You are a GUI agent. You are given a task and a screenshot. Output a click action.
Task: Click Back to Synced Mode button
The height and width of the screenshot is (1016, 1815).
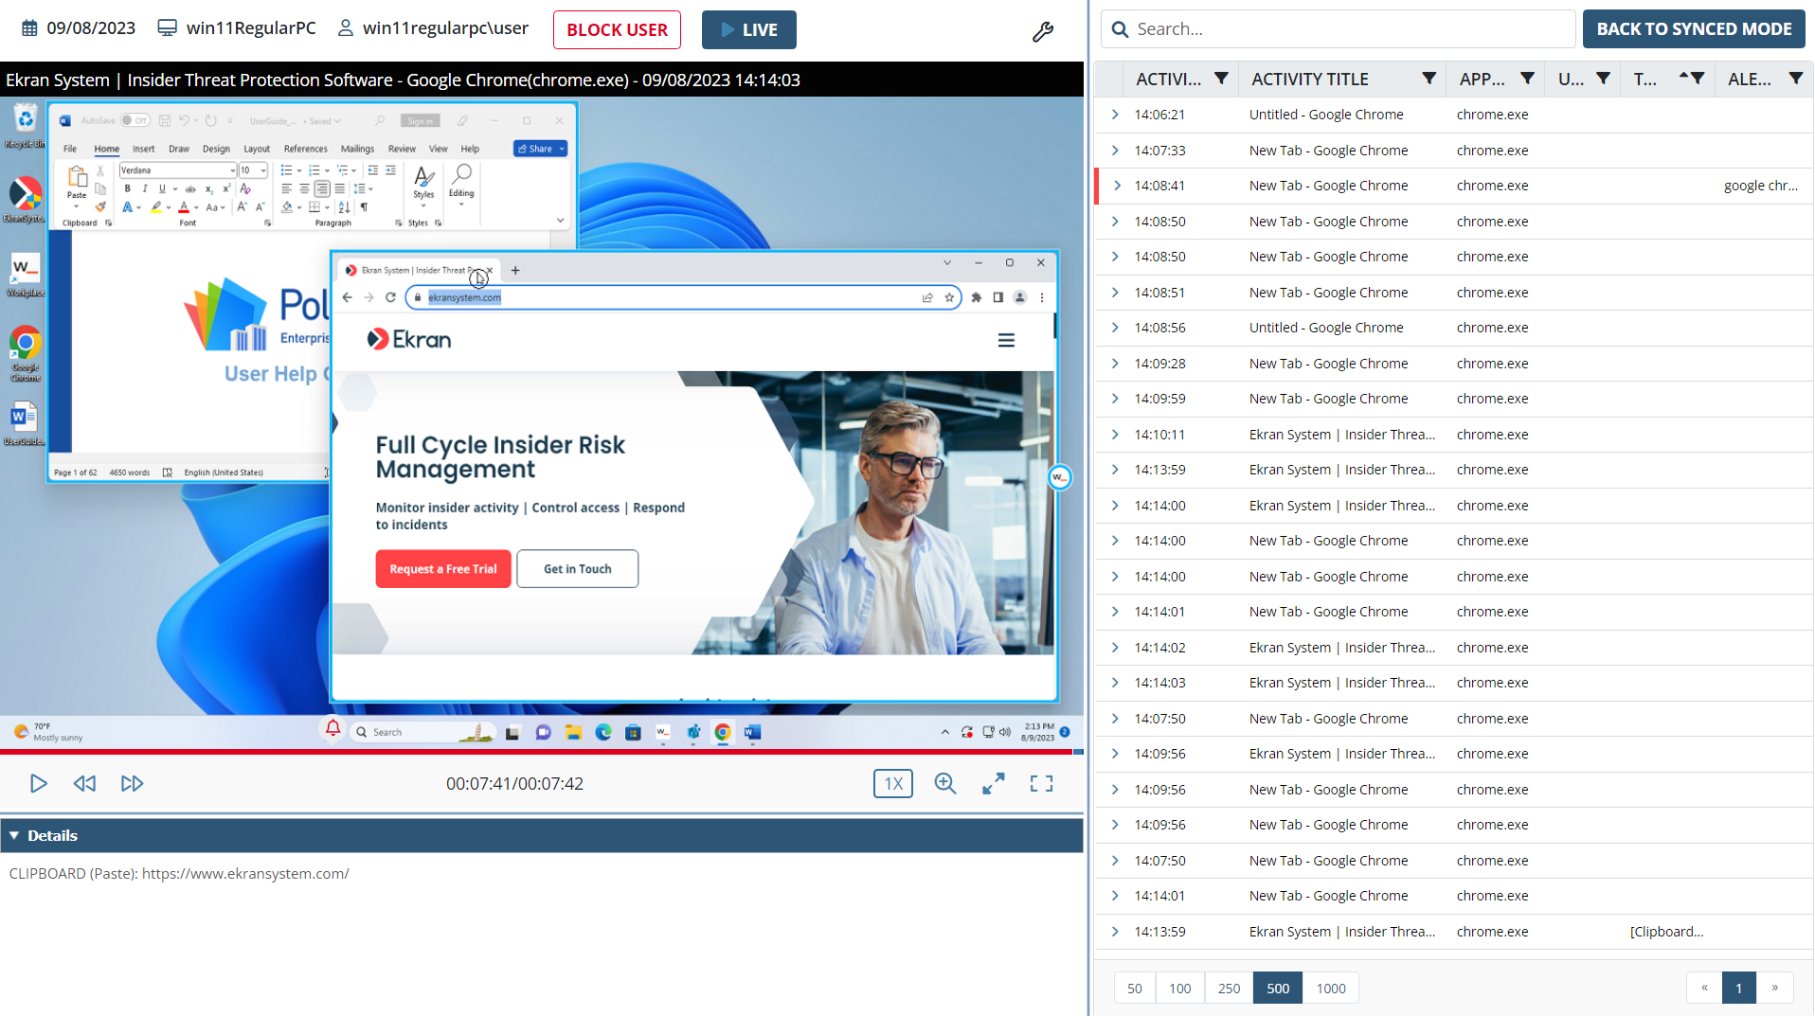click(1693, 29)
